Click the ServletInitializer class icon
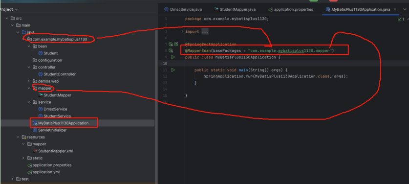 point(35,130)
